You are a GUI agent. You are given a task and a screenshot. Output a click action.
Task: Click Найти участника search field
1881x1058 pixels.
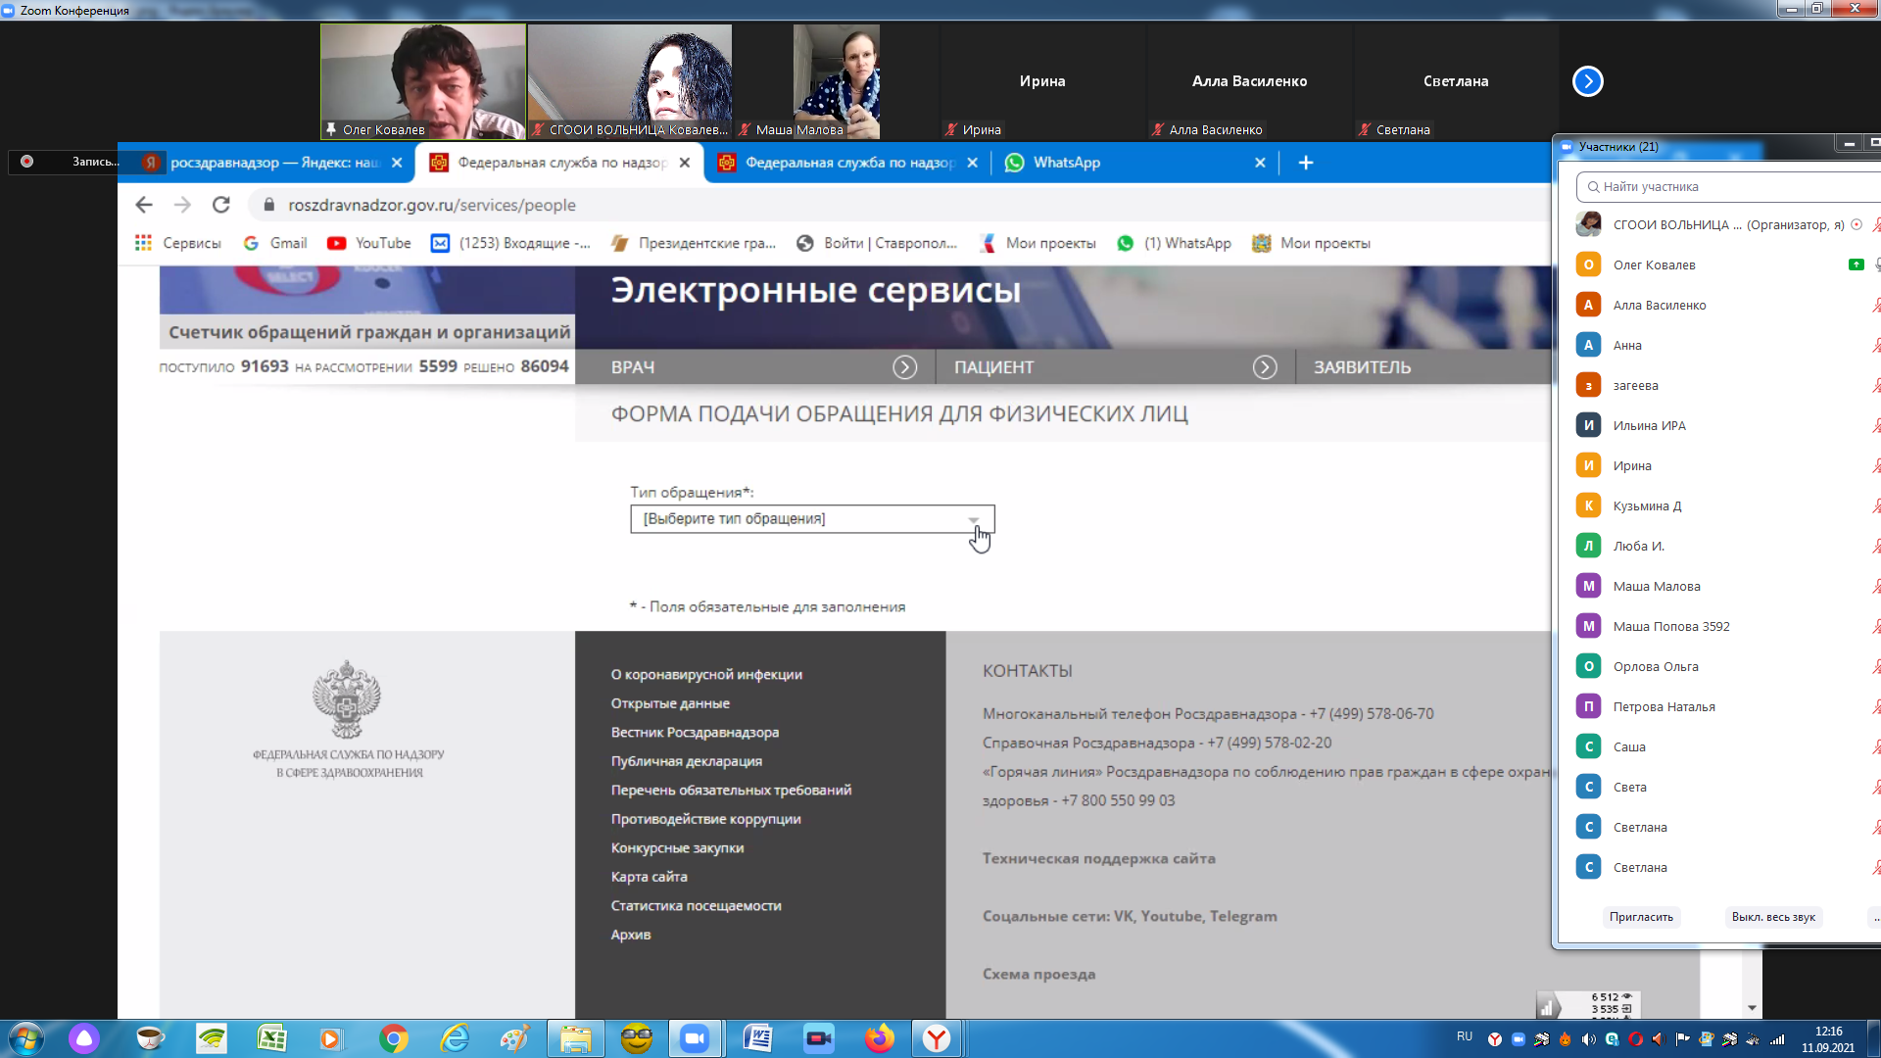[x=1729, y=186]
